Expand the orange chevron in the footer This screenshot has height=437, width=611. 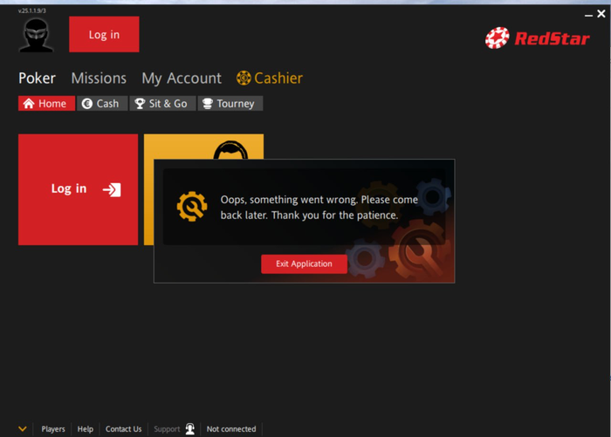click(x=23, y=429)
